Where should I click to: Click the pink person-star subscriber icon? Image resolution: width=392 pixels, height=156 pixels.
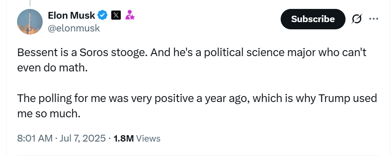point(130,15)
